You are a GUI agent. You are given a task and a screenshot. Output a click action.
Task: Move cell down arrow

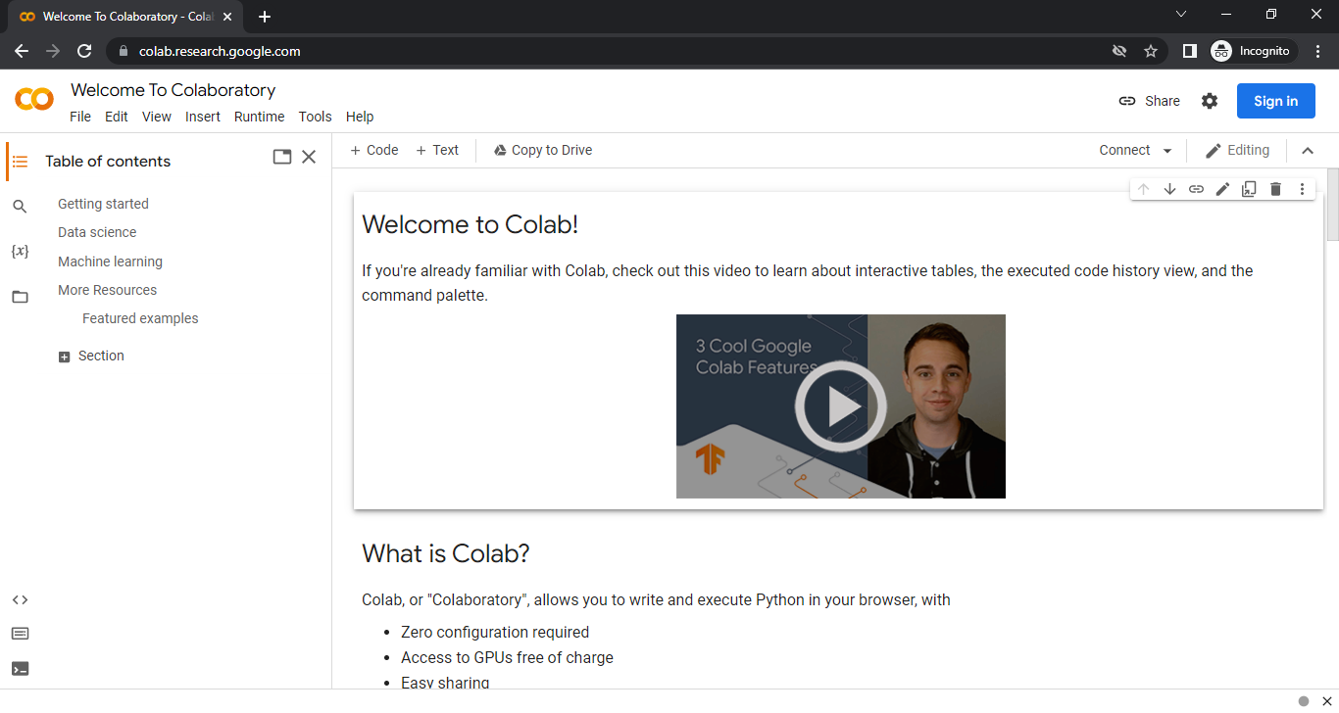click(1169, 189)
